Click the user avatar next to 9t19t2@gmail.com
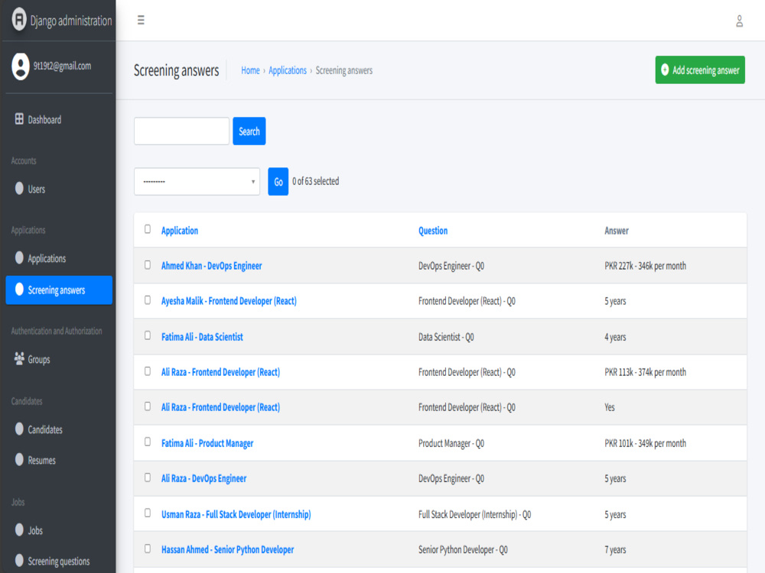 21,66
